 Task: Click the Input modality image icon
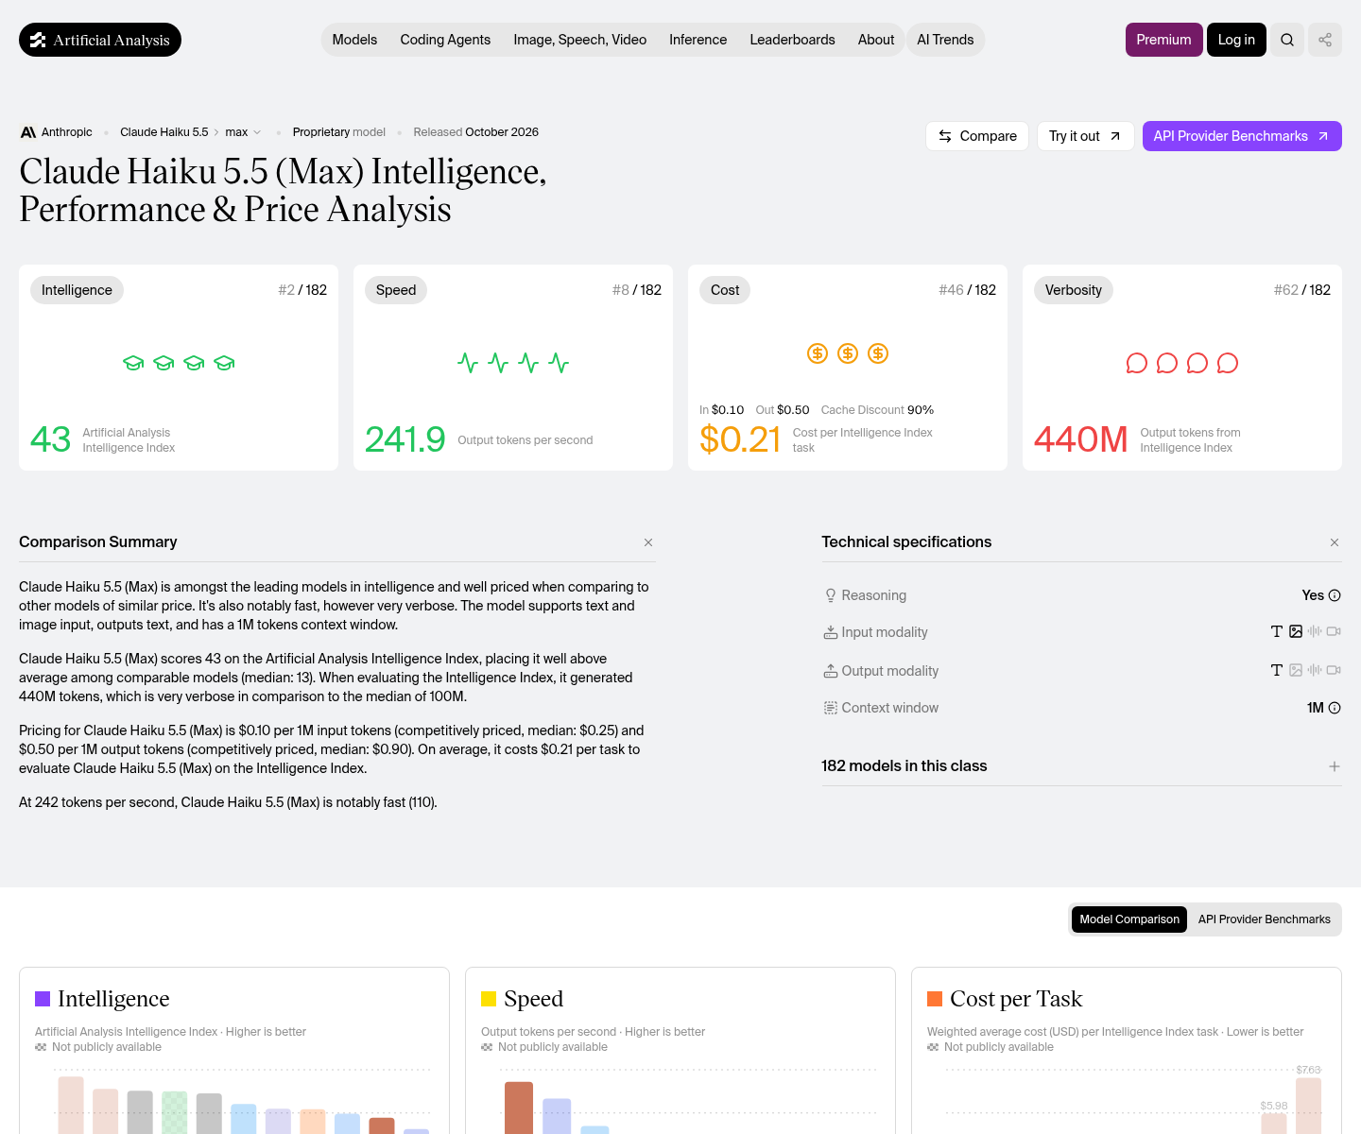click(x=1296, y=631)
